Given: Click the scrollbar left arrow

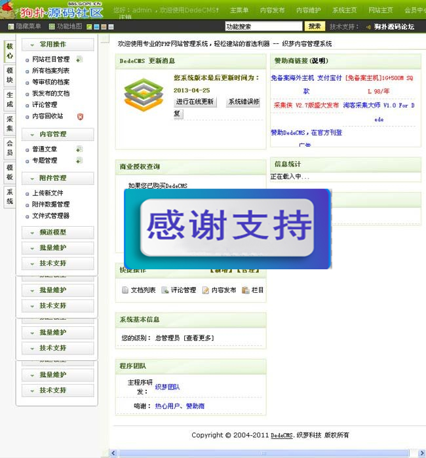Looking at the screenshot, I should point(113,453).
